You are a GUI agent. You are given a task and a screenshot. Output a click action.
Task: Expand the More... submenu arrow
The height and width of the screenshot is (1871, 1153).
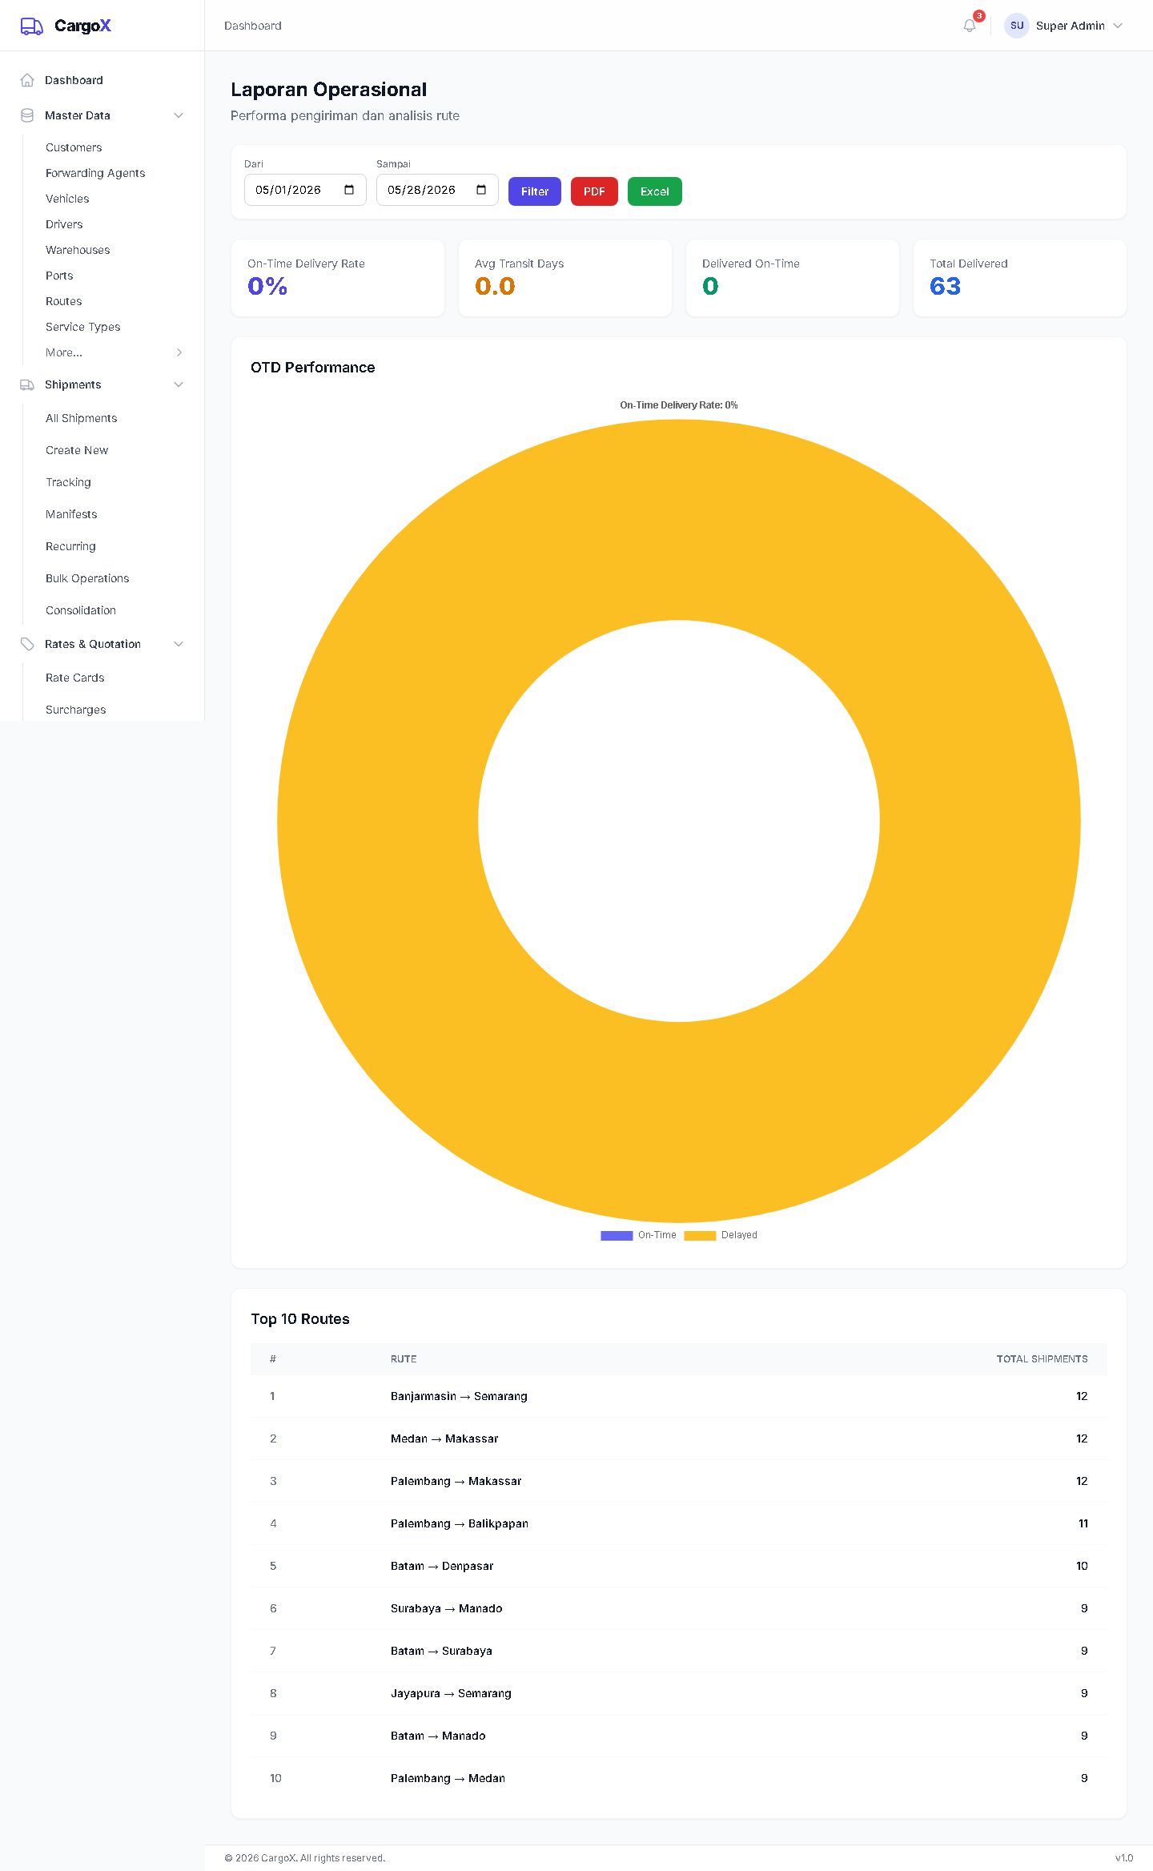179,352
